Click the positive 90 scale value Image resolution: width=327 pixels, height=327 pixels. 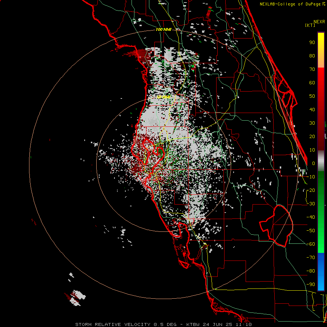(312, 43)
